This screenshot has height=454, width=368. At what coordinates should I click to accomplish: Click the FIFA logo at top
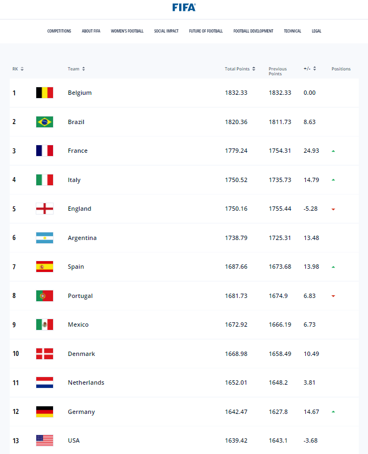(184, 7)
